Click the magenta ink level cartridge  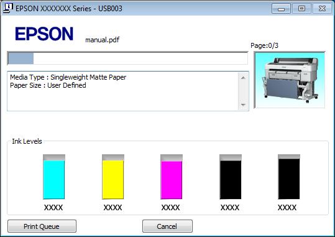[172, 177]
